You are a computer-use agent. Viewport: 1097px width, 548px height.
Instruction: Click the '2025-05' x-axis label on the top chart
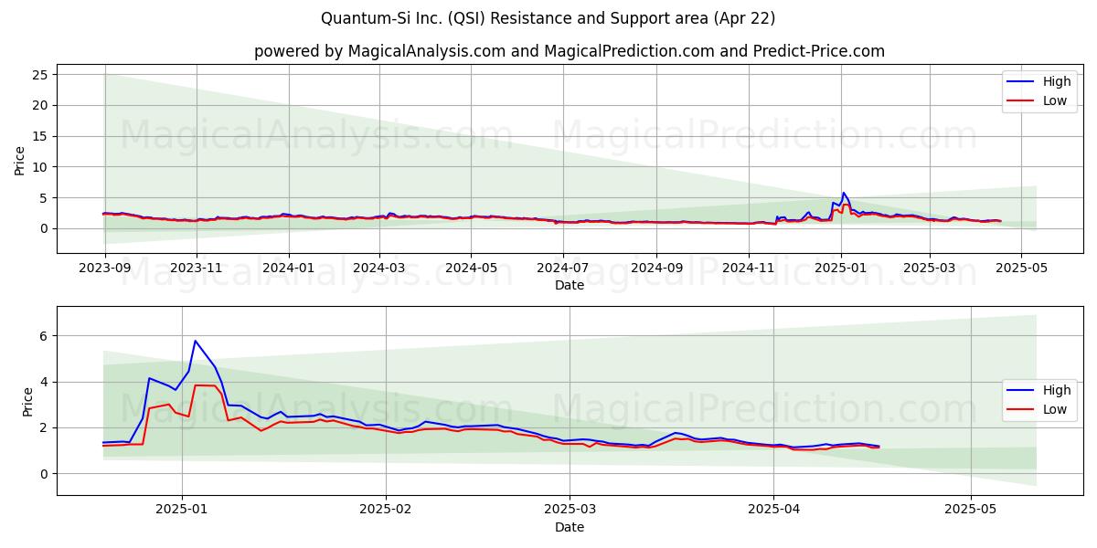[1020, 269]
